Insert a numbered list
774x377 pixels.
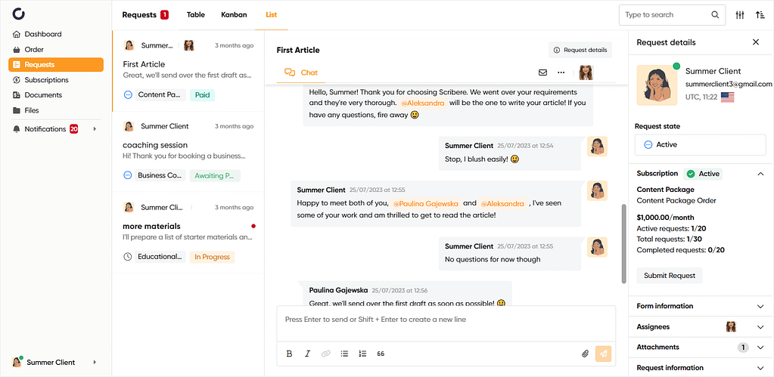click(363, 354)
